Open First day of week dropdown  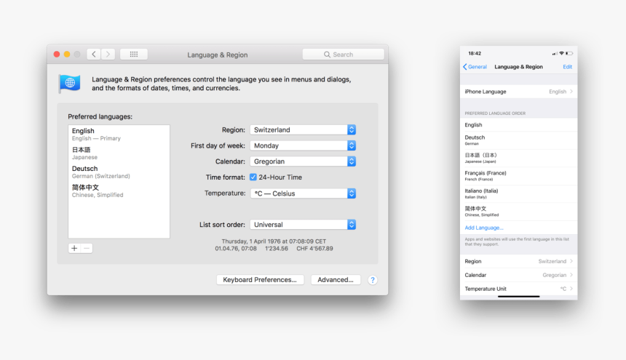tap(303, 145)
